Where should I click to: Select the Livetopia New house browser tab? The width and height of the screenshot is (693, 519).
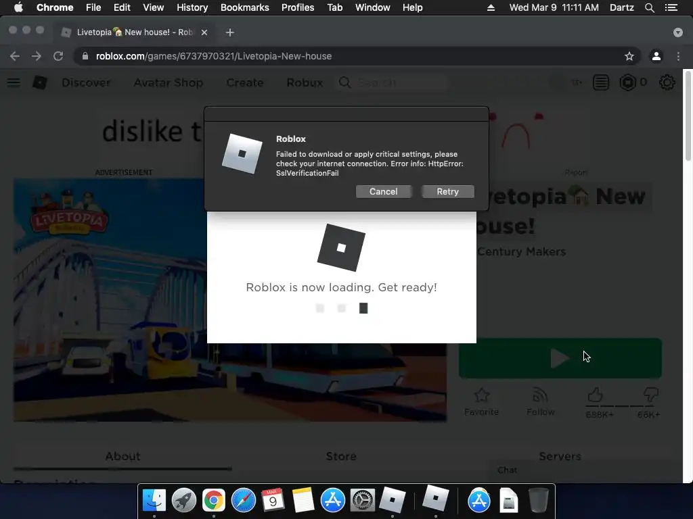coord(135,32)
